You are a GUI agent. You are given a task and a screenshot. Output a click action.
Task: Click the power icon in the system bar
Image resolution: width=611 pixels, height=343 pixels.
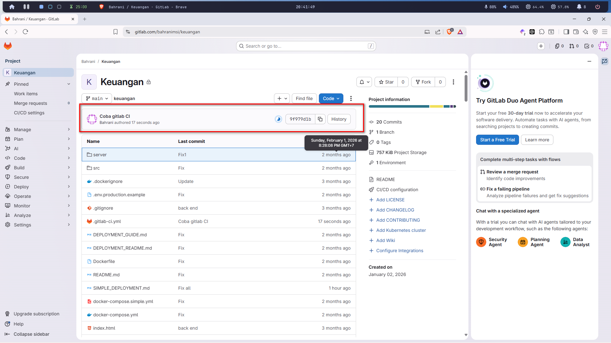click(598, 7)
